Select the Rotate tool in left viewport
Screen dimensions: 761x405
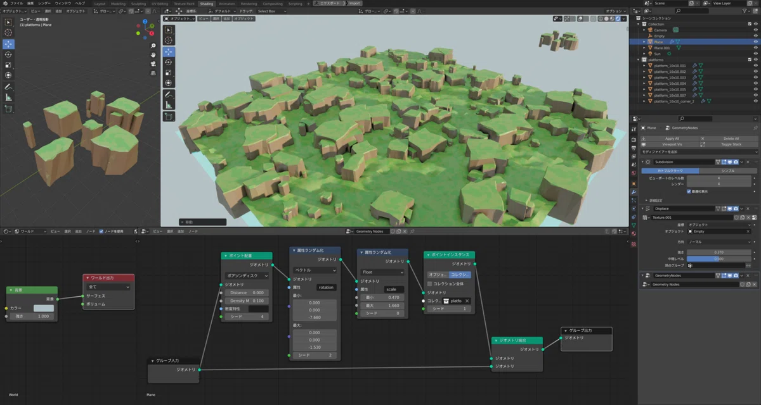(9, 54)
